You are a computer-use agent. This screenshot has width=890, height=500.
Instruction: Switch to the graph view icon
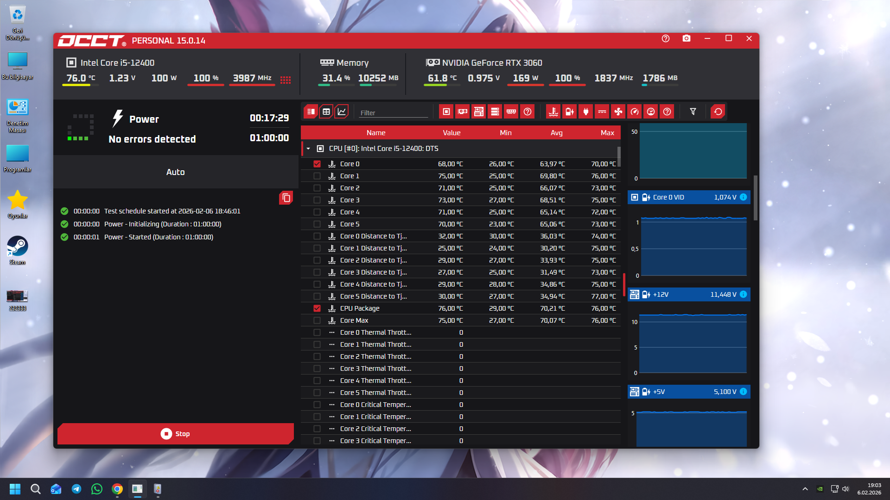[342, 112]
